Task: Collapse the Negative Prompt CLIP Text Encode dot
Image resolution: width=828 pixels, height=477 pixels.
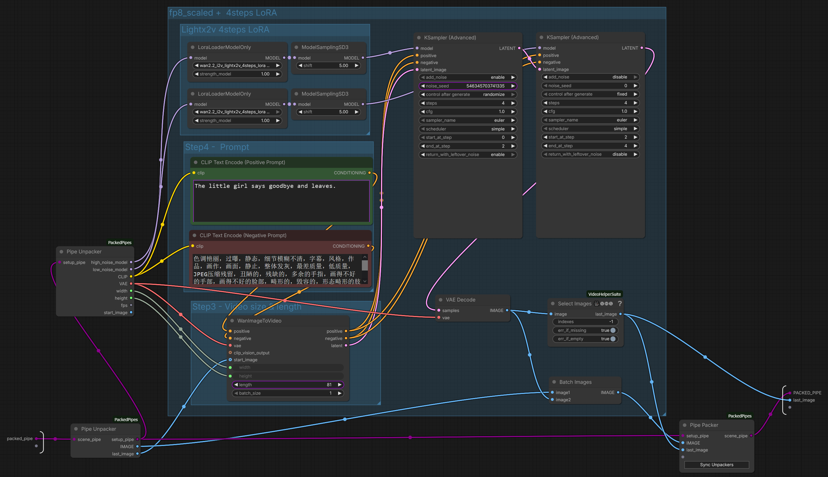Action: click(194, 236)
